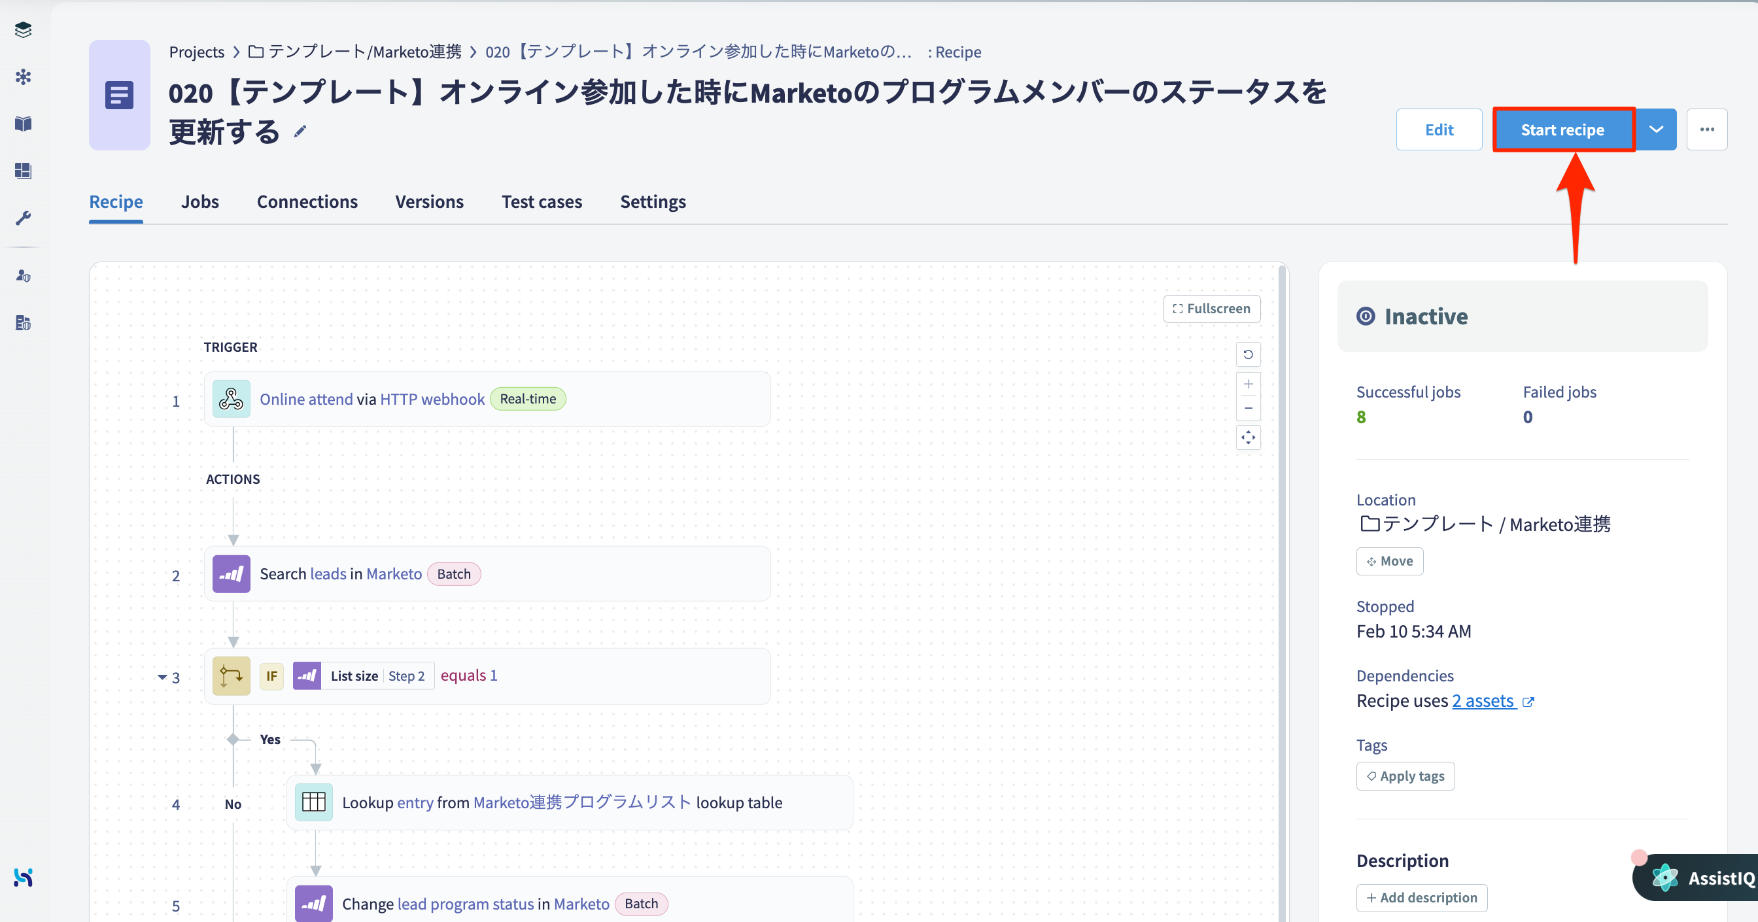The image size is (1758, 922).
Task: Open the dashboard grid icon in the sidebar
Action: coord(23,171)
